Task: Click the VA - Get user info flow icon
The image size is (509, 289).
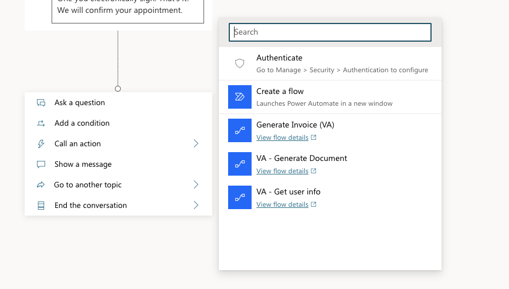Action: click(x=239, y=197)
